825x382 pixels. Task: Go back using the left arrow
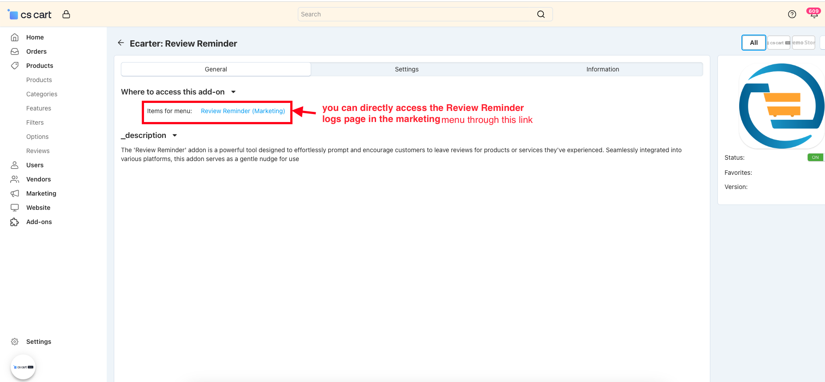click(120, 43)
